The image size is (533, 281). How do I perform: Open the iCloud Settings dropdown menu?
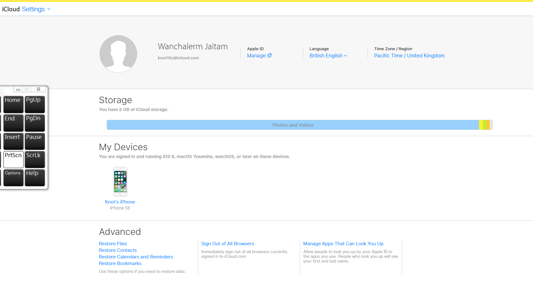(36, 9)
